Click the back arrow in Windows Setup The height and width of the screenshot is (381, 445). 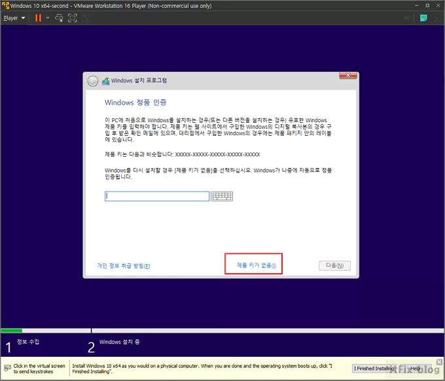click(x=92, y=81)
